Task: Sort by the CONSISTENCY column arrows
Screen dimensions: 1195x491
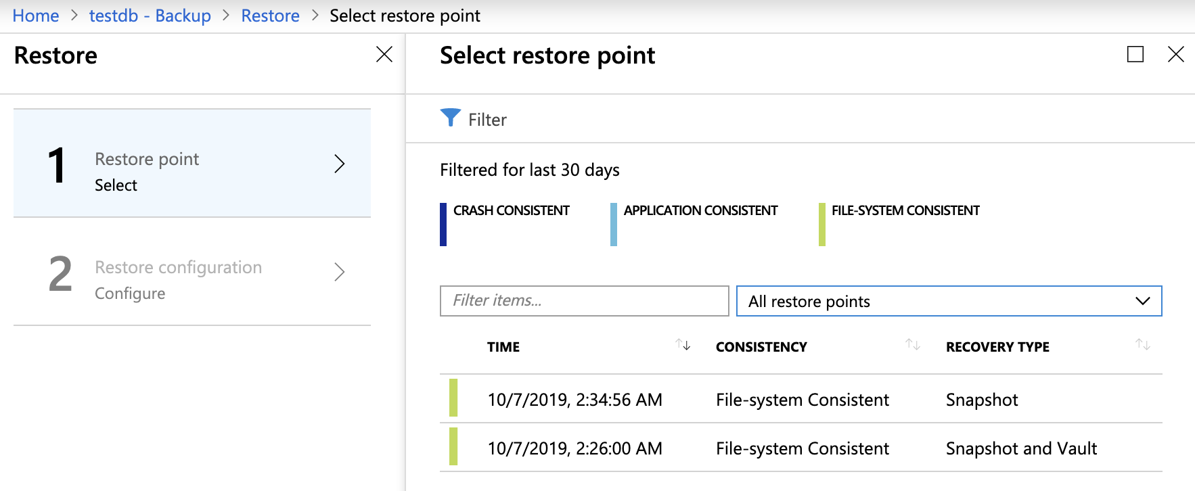Action: click(913, 345)
